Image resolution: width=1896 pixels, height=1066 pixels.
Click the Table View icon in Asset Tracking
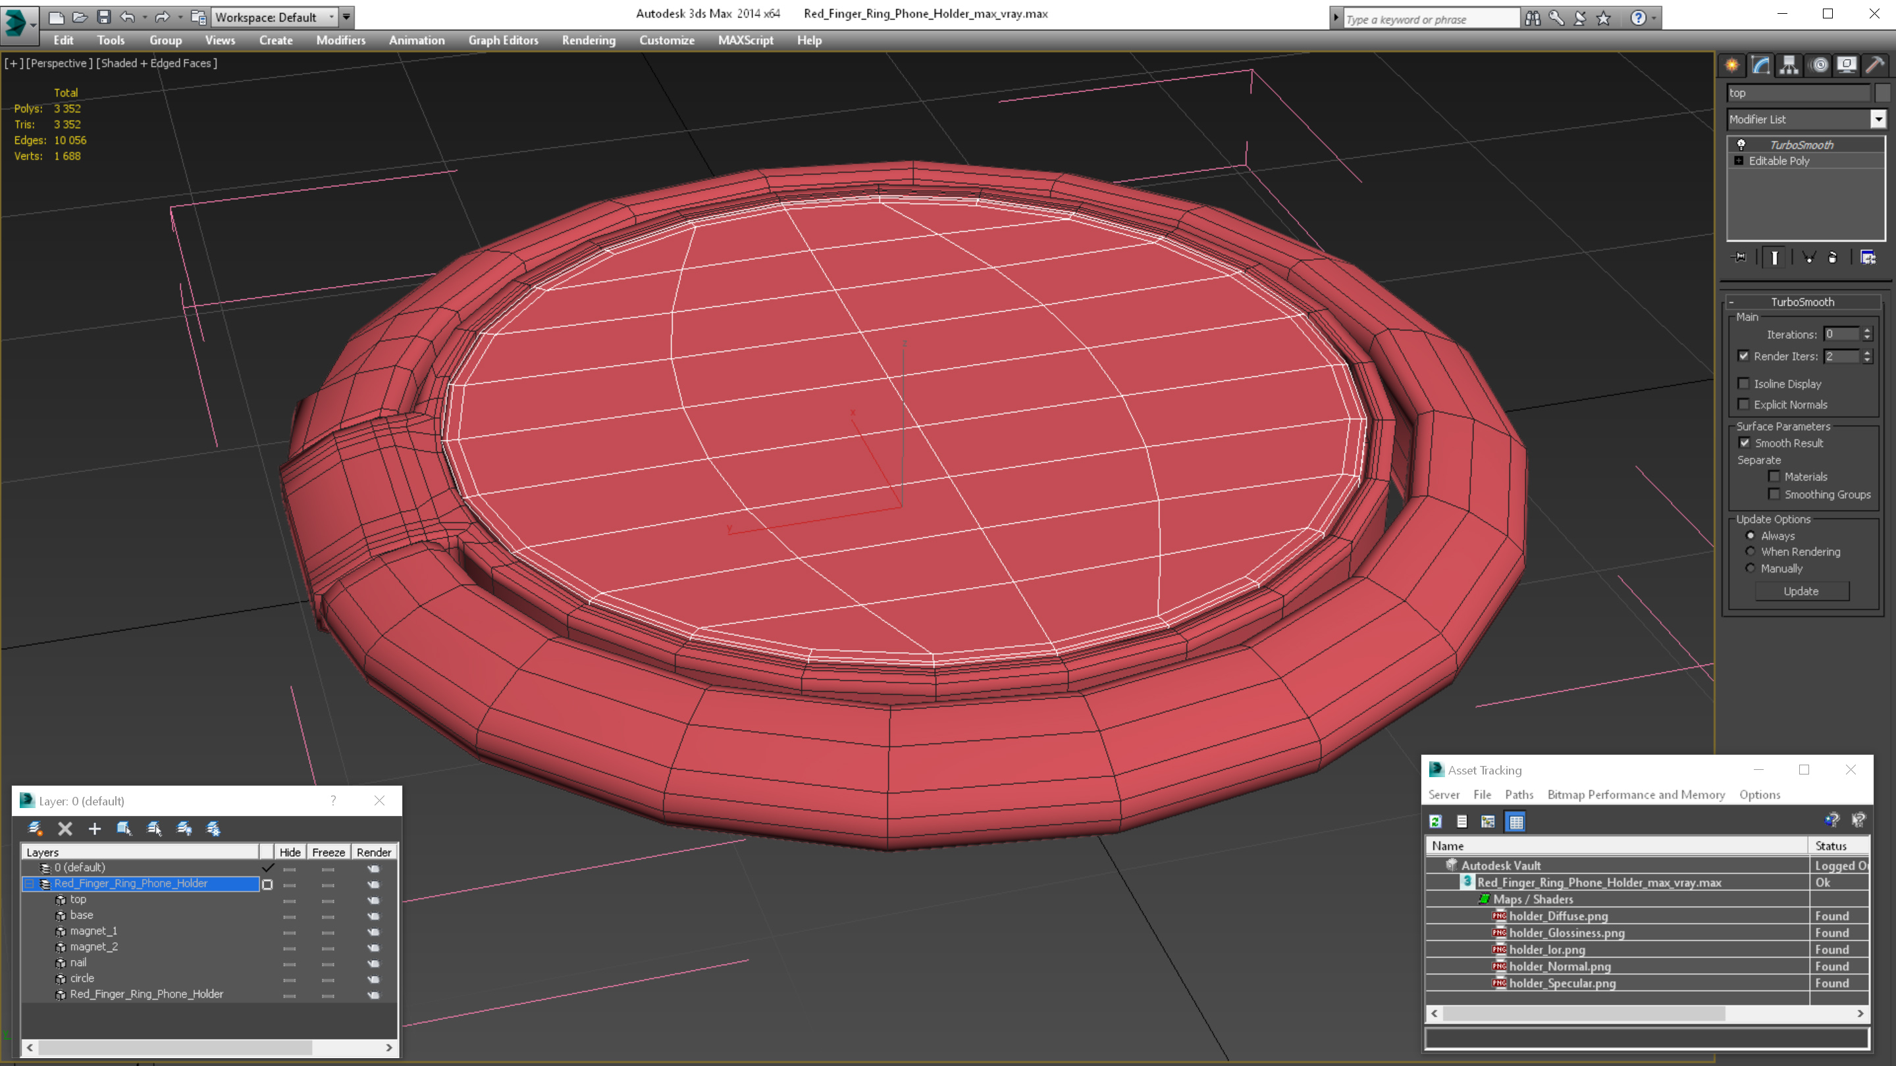1515,822
